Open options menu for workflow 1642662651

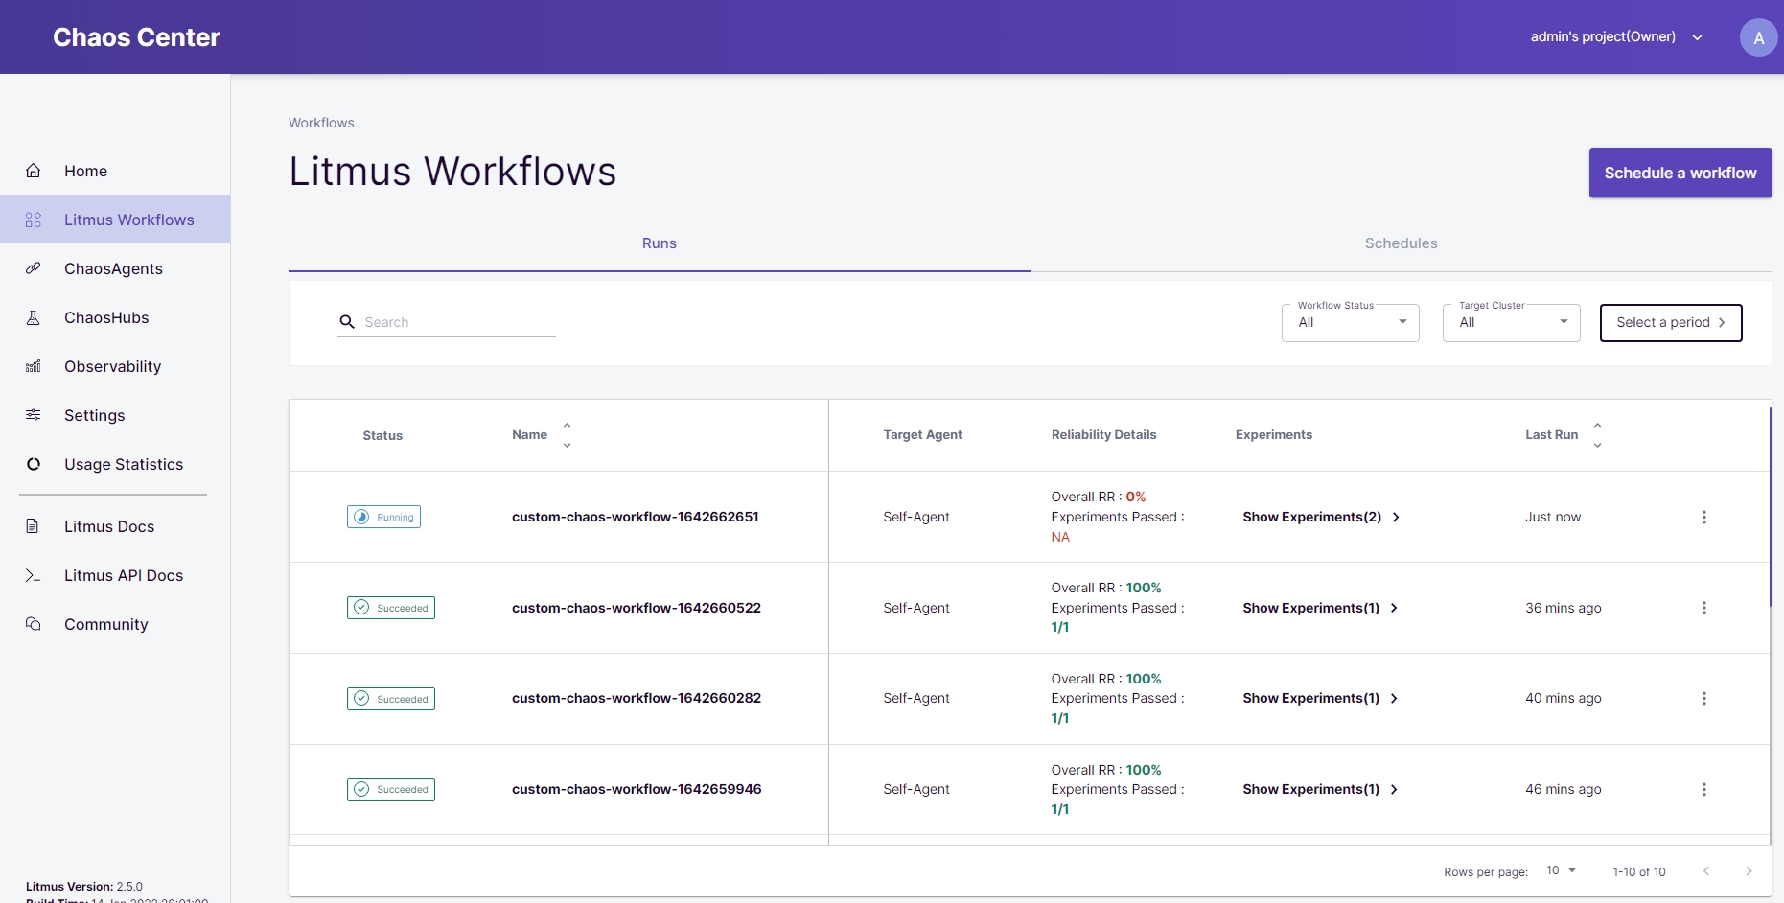click(x=1703, y=517)
